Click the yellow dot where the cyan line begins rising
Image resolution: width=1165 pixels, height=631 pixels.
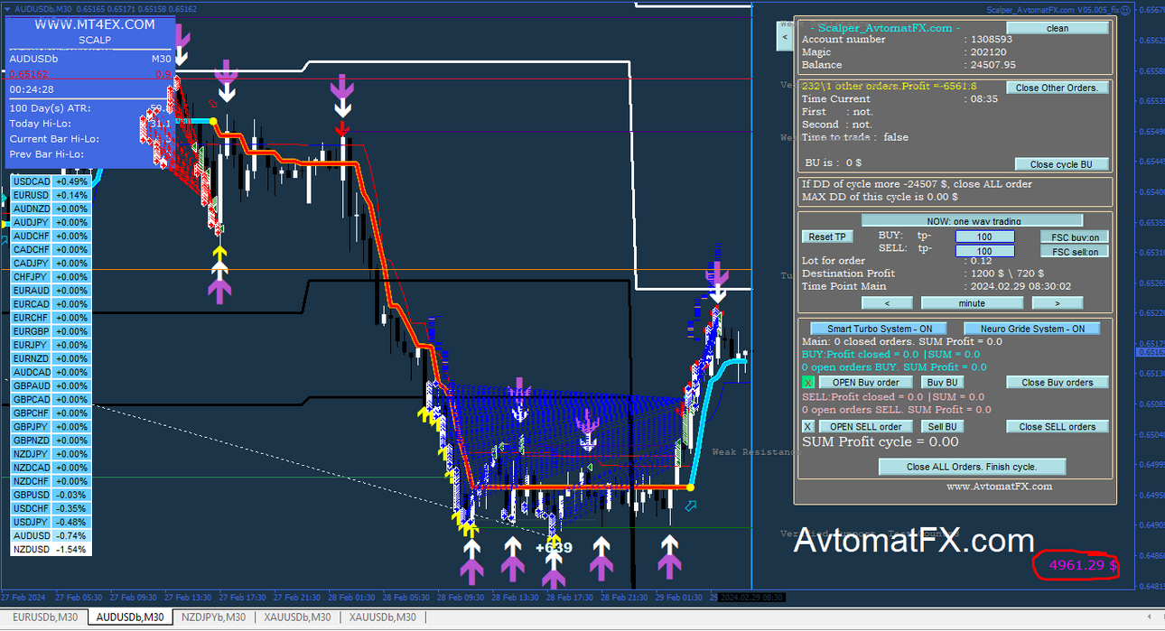[691, 487]
